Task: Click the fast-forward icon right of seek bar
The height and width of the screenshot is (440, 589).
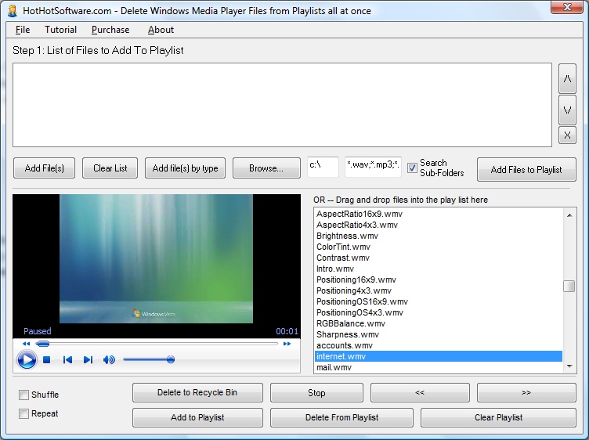Action: click(x=287, y=344)
